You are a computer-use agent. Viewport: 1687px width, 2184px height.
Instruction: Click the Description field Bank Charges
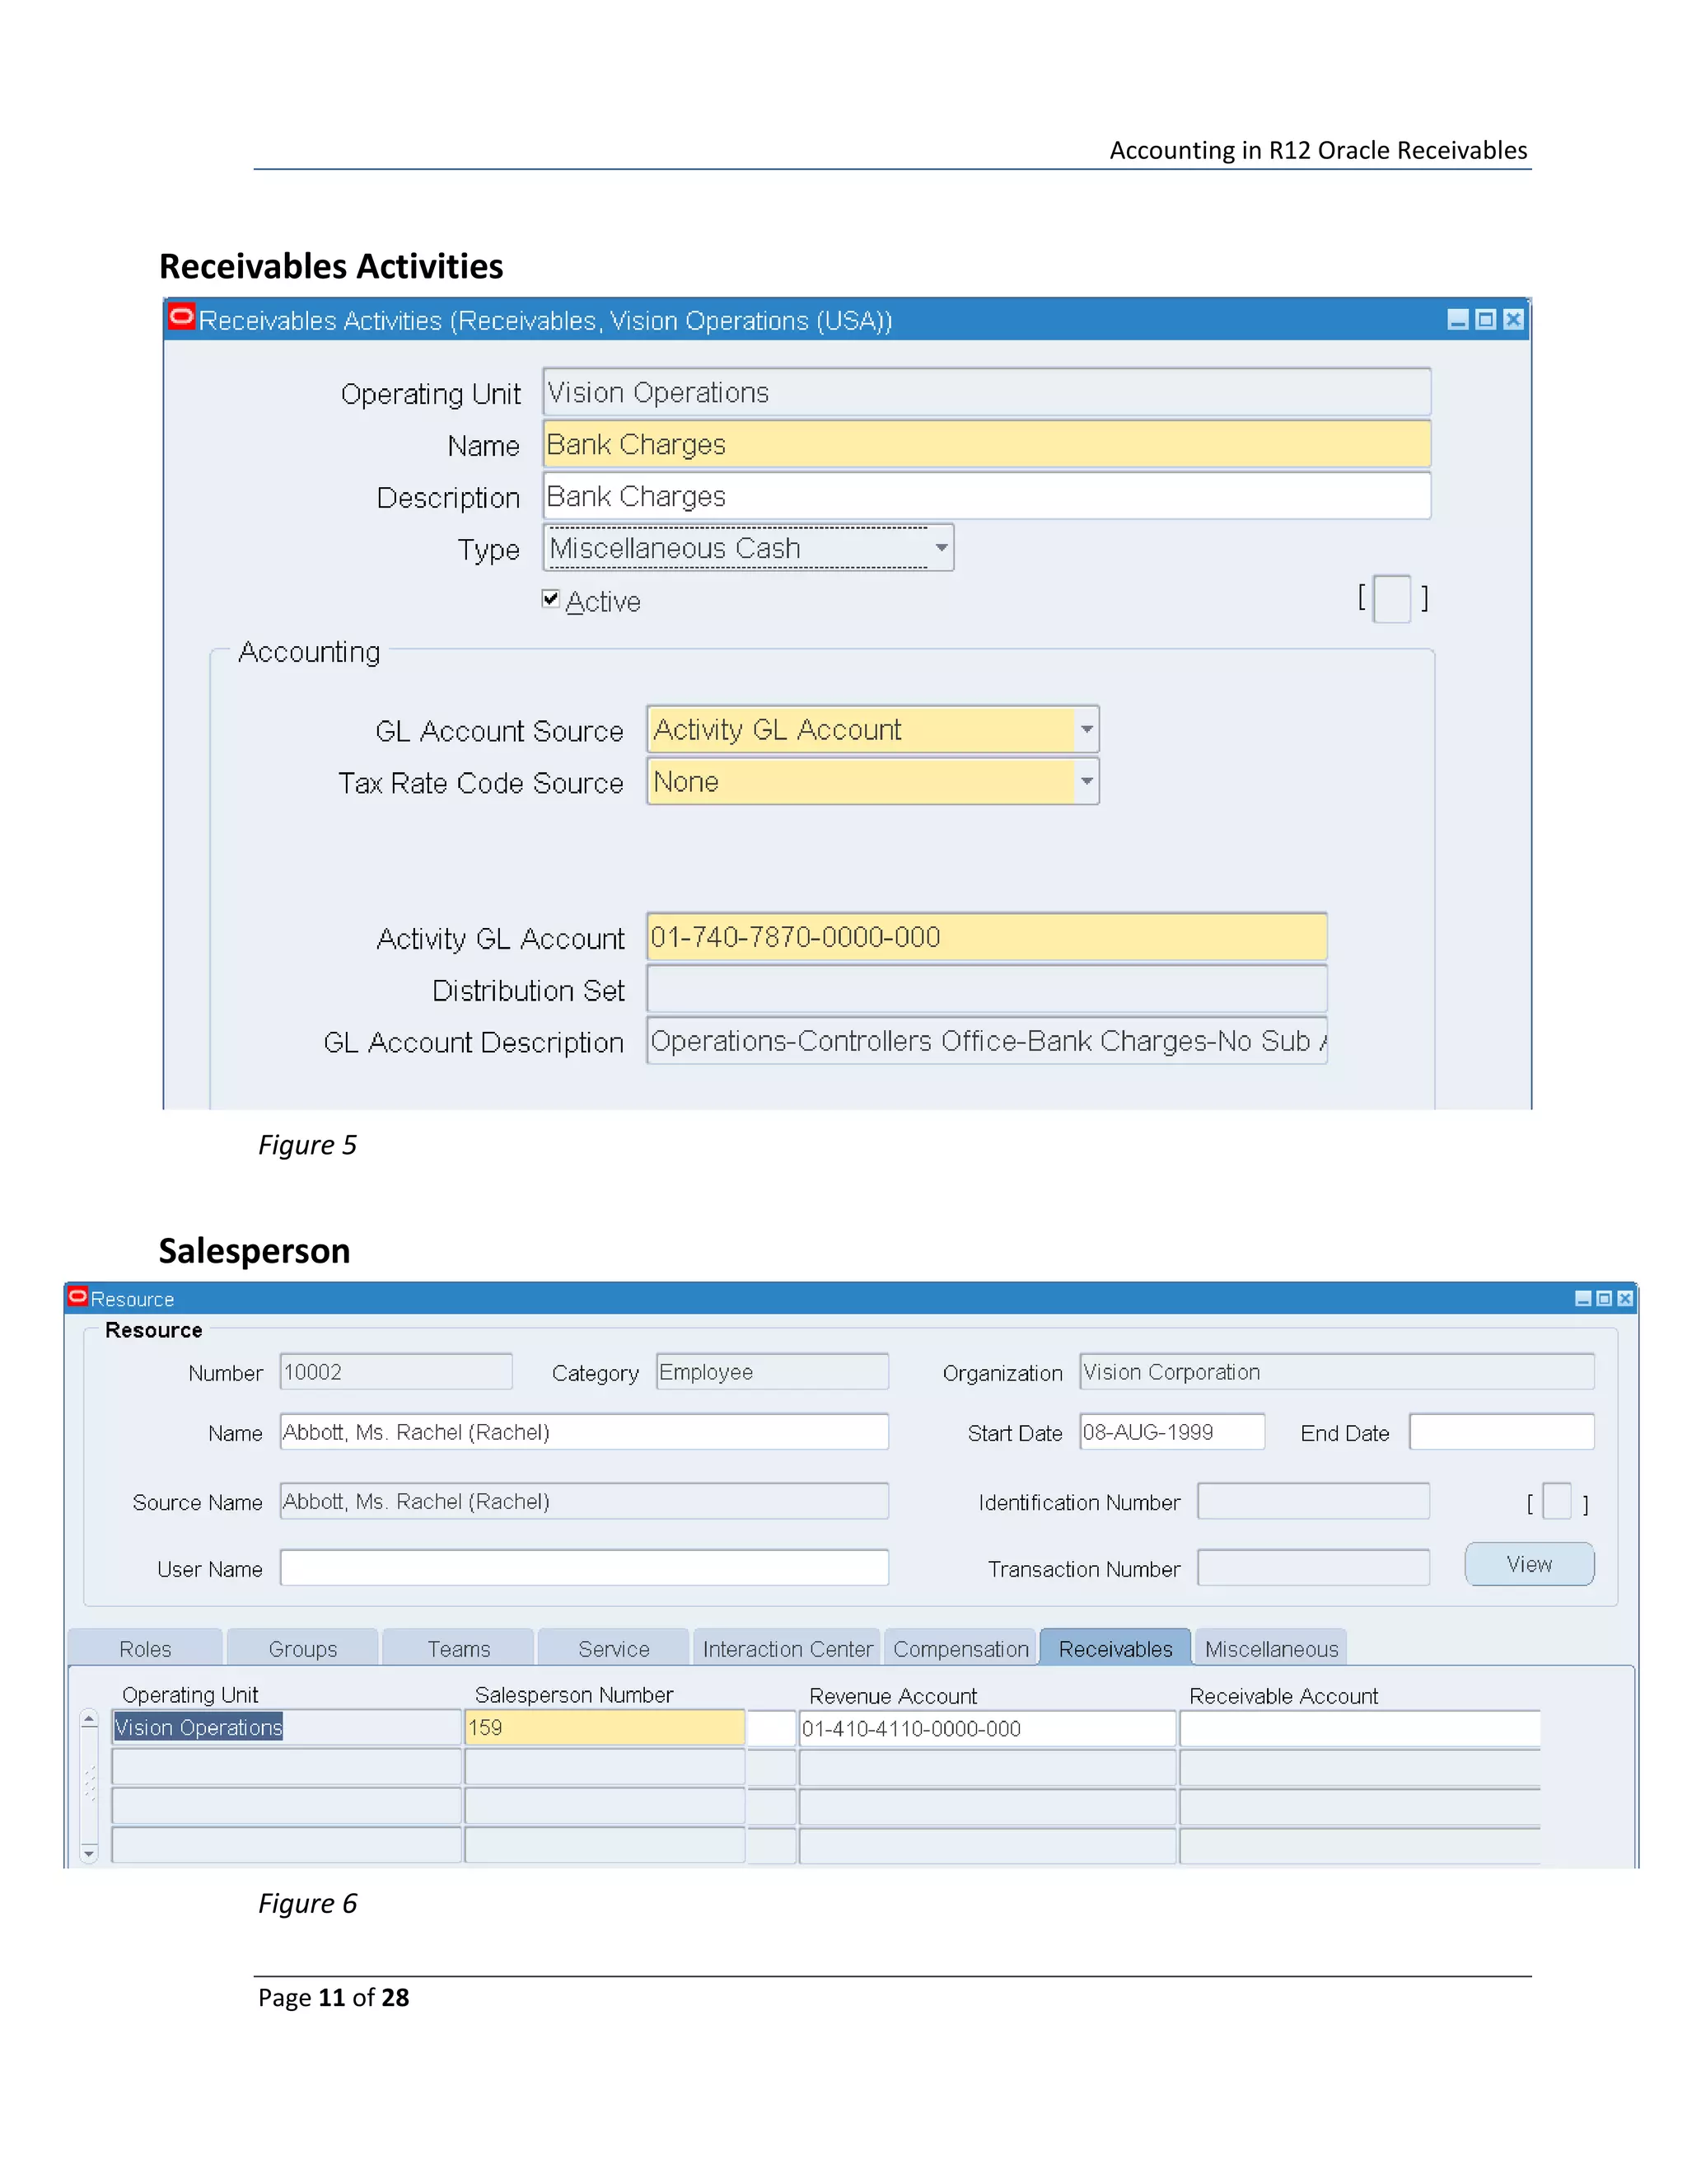pyautogui.click(x=986, y=496)
